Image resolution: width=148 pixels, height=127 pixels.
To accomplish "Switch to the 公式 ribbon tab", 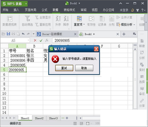I will point(44,10).
